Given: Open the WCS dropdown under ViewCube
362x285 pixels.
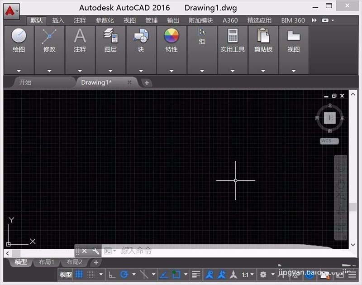Looking at the screenshot, I should [329, 141].
